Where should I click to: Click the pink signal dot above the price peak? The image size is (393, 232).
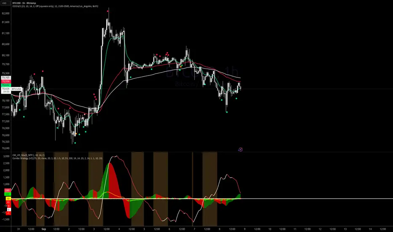(x=108, y=11)
